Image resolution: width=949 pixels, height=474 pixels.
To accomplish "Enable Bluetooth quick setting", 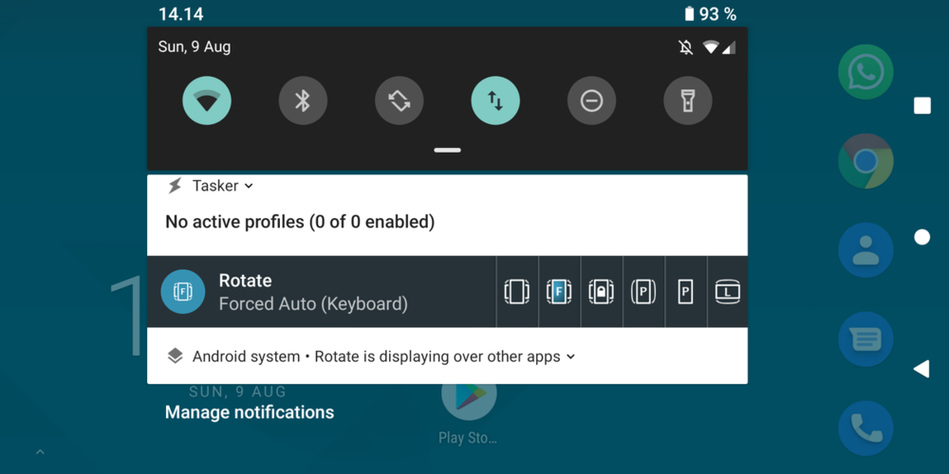I will coord(303,100).
